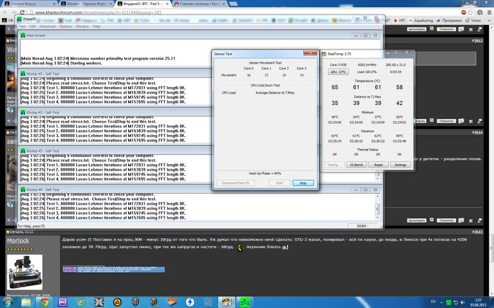The image size is (494, 308).
Task: Switch to the Железо - Харьков Форум tab
Action: tap(86, 4)
